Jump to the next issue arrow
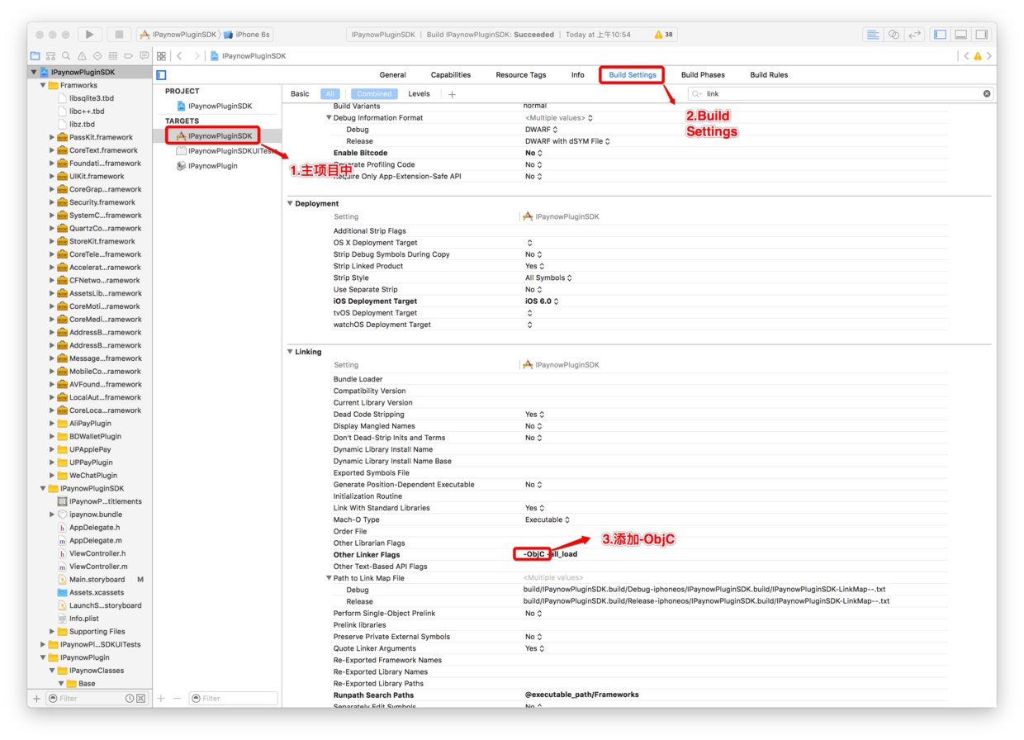Image resolution: width=1024 pixels, height=740 pixels. 989,56
